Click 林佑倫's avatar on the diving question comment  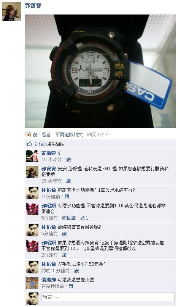[32, 193]
